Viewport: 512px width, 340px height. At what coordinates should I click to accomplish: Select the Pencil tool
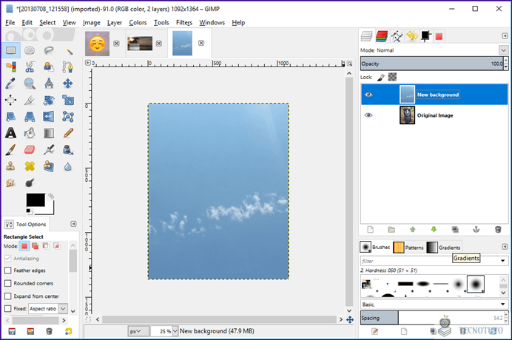(68, 133)
